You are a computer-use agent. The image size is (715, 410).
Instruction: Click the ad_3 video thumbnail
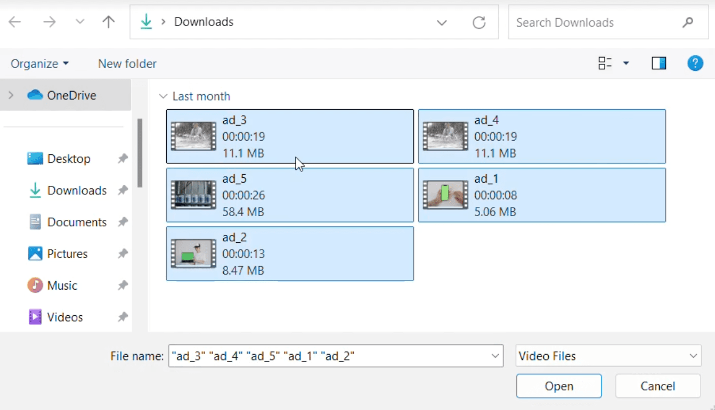point(193,136)
